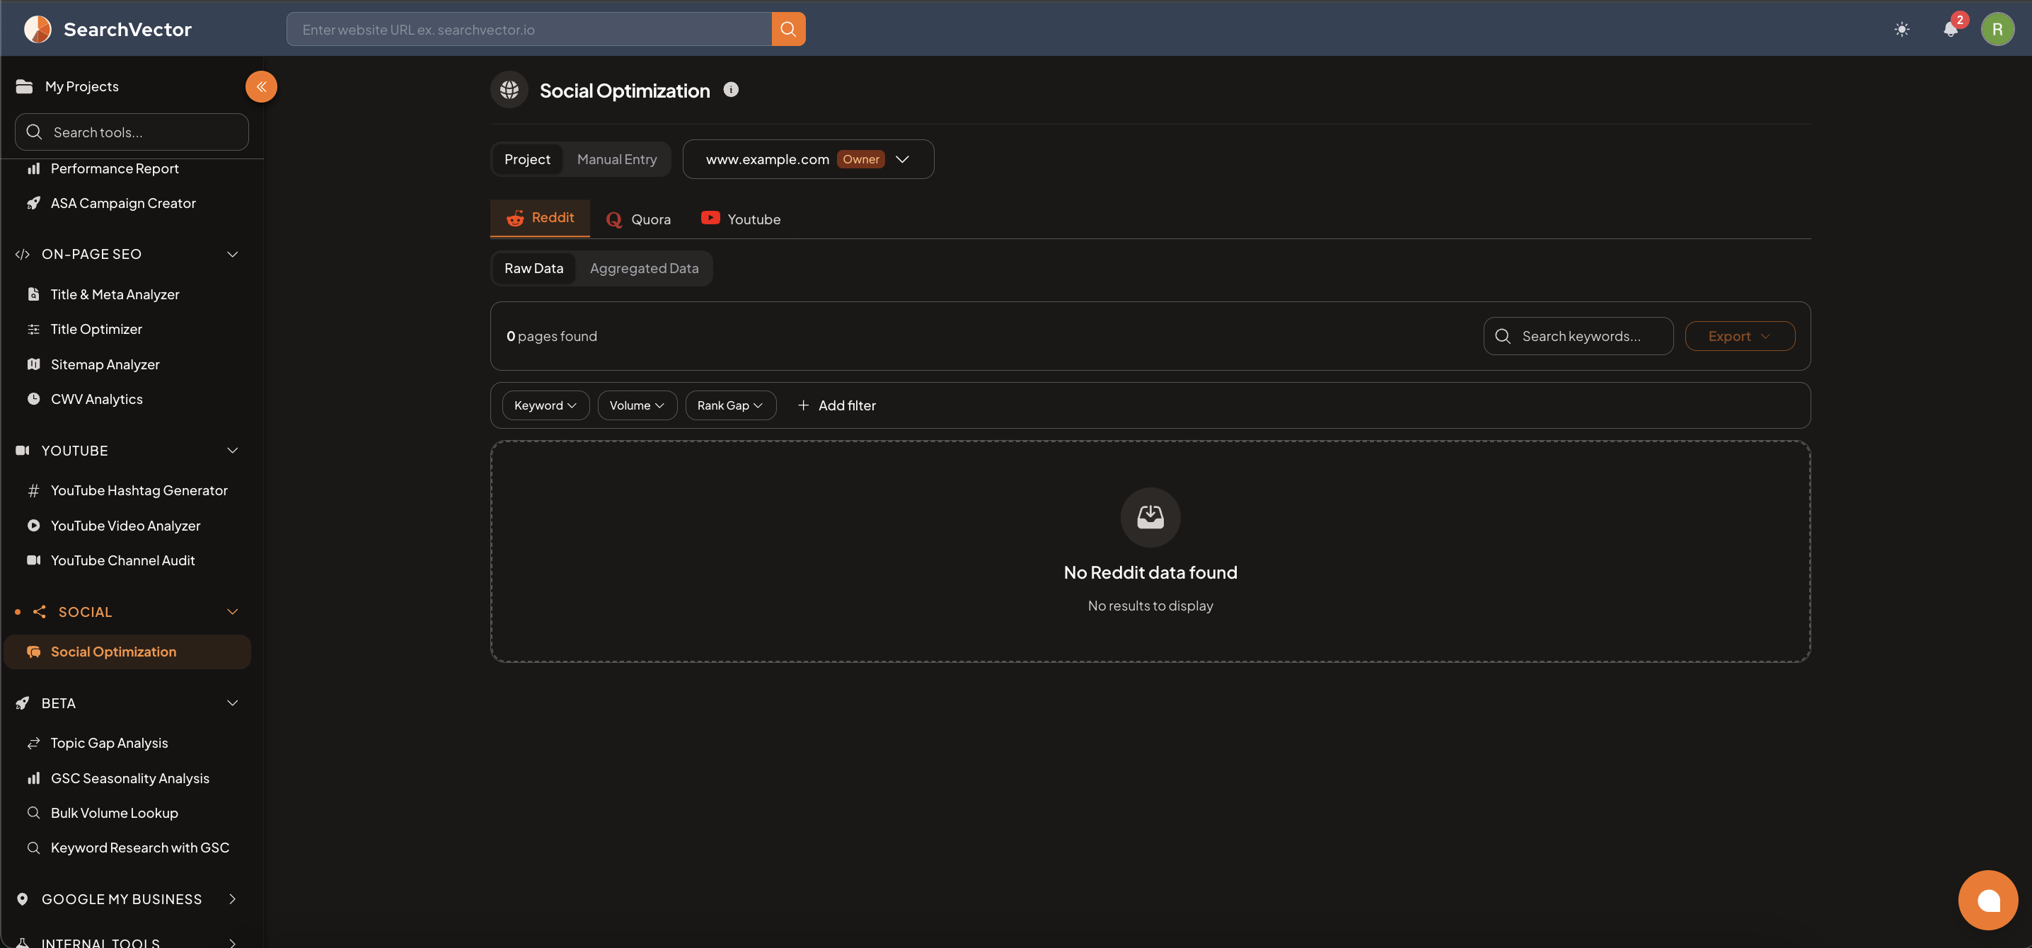
Task: Click the orange URL search button
Action: tap(788, 29)
